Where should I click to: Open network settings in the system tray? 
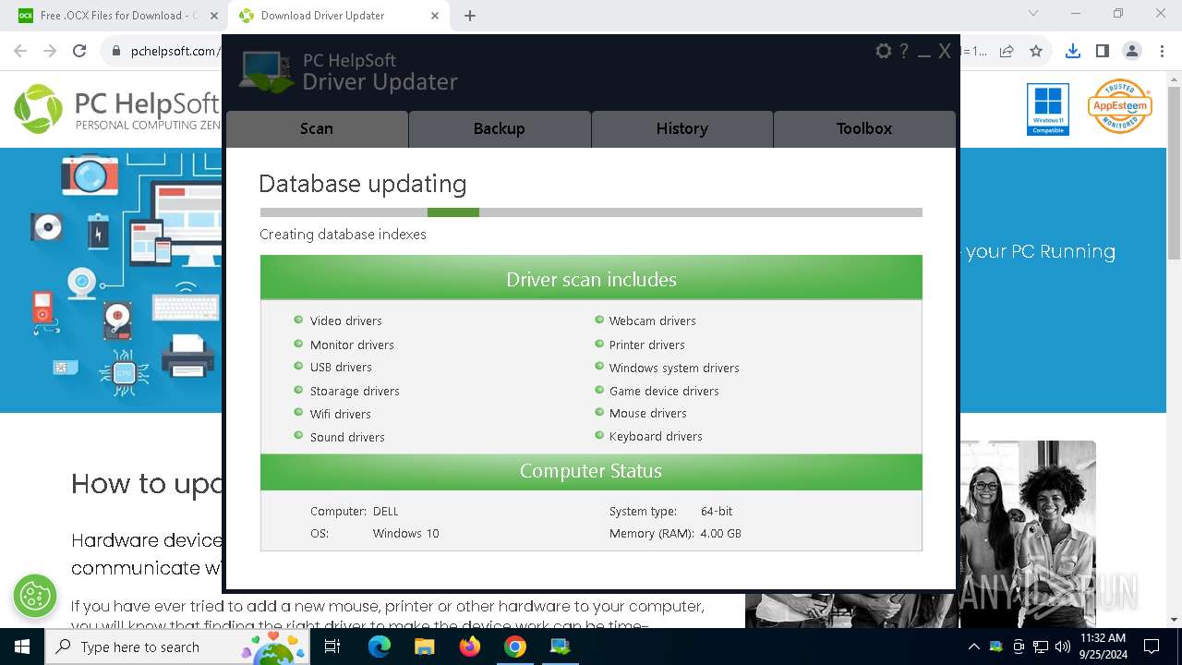(1041, 647)
